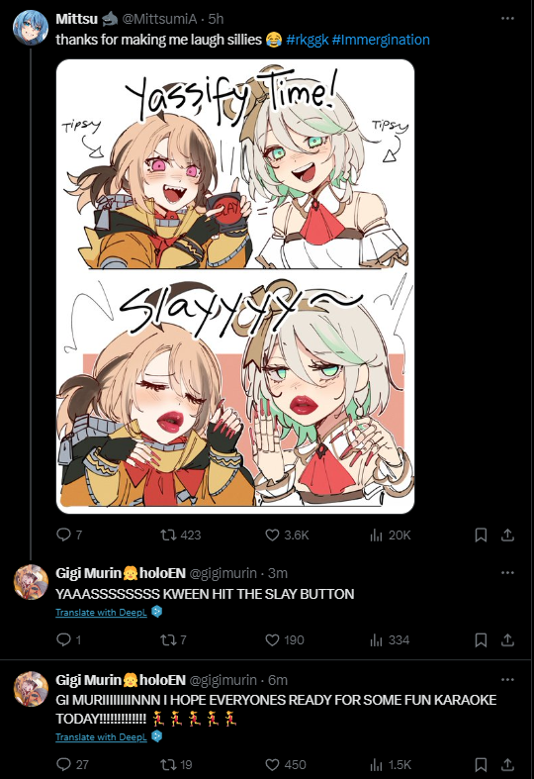534x779 pixels.
Task: Open the Yassify Time artwork image
Action: tap(235, 287)
